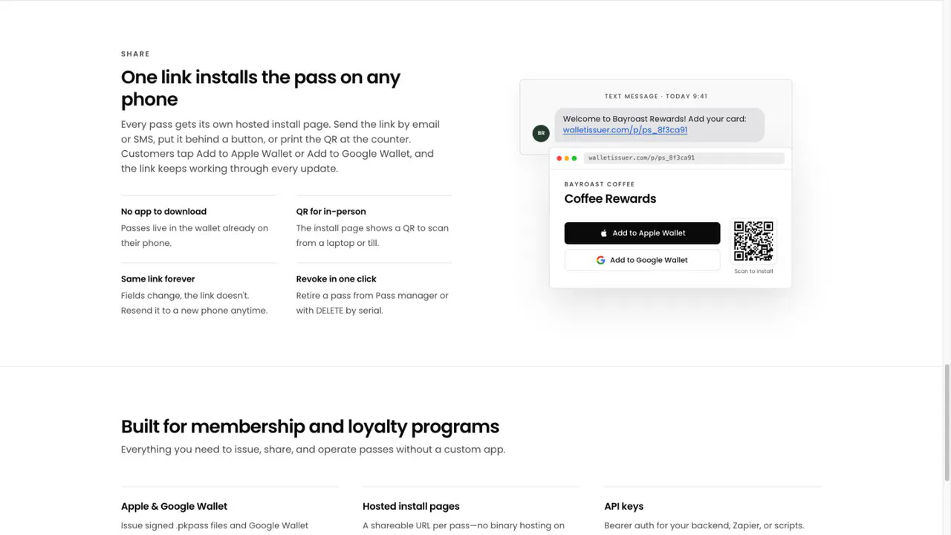Click the Add to Apple Wallet button
Viewport: 951px width, 535px height.
click(642, 233)
